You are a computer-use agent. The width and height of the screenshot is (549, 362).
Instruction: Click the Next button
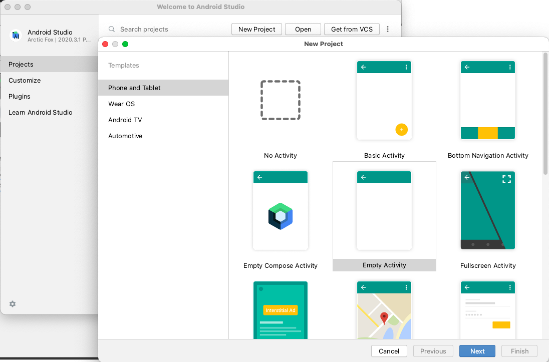tap(477, 351)
